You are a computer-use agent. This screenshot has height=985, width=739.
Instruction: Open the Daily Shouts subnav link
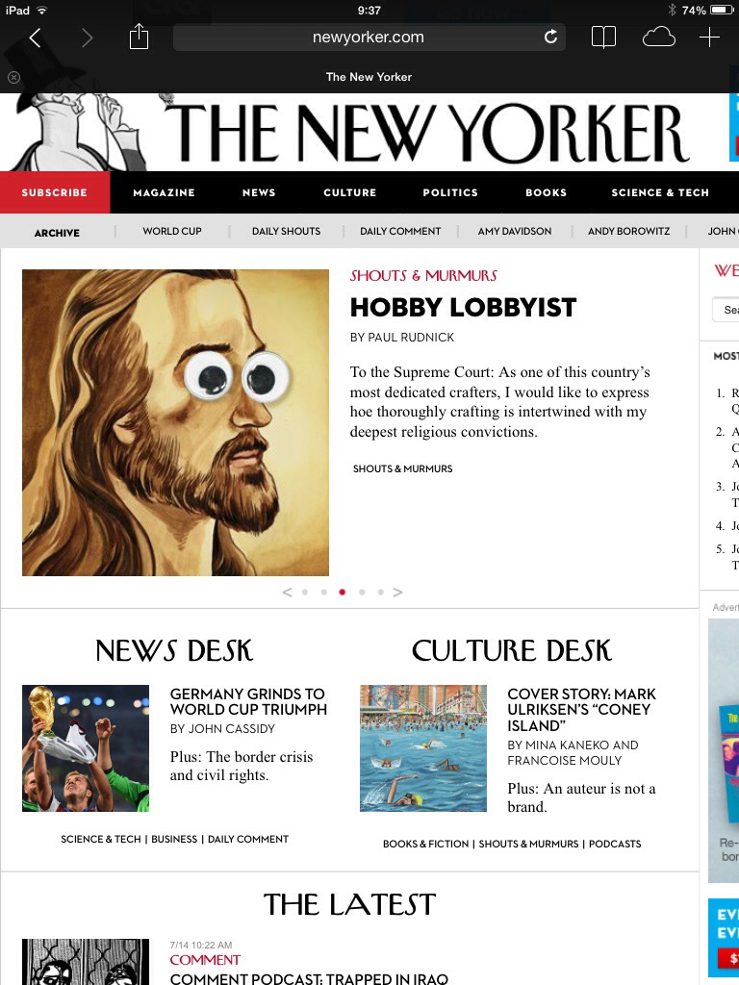coord(286,231)
